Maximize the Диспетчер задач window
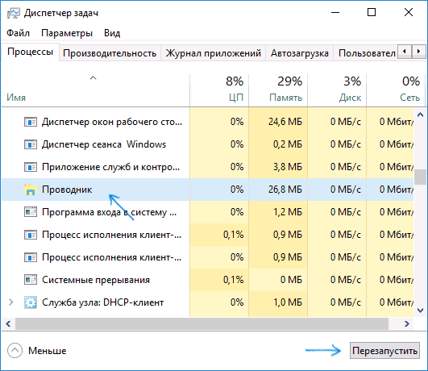Viewport: 428px width, 371px height. 372,13
